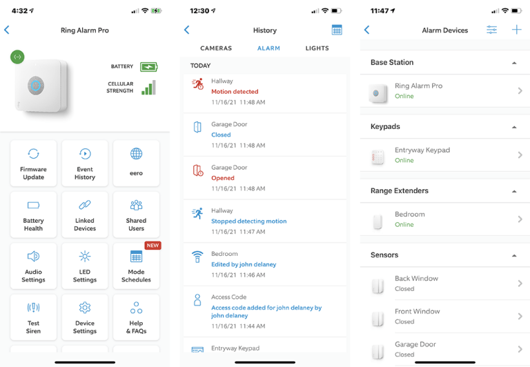Open Help & FAQs tile
Image resolution: width=530 pixels, height=367 pixels.
click(x=136, y=317)
